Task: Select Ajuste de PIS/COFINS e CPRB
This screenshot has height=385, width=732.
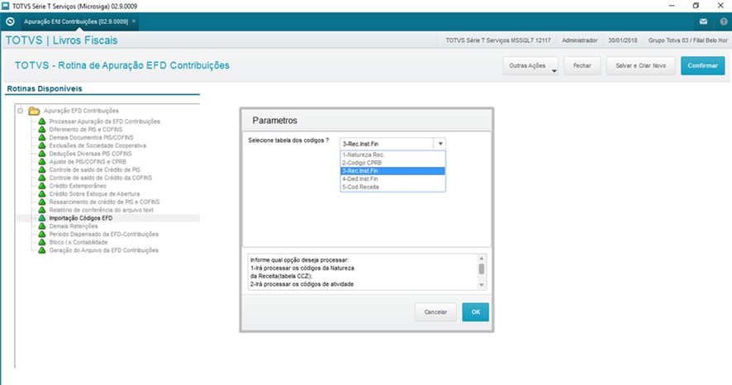Action: click(88, 161)
